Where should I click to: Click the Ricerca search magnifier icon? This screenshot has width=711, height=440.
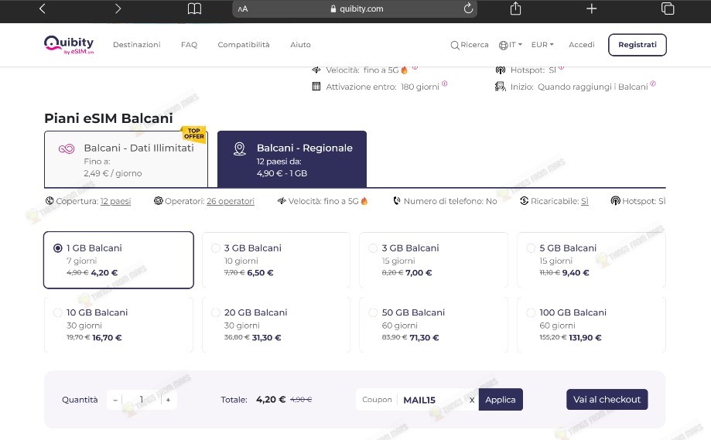[454, 46]
